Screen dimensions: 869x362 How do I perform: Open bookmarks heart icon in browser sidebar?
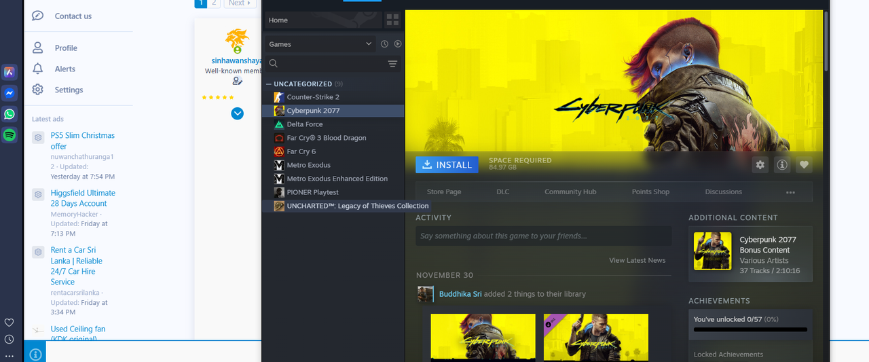click(x=10, y=323)
